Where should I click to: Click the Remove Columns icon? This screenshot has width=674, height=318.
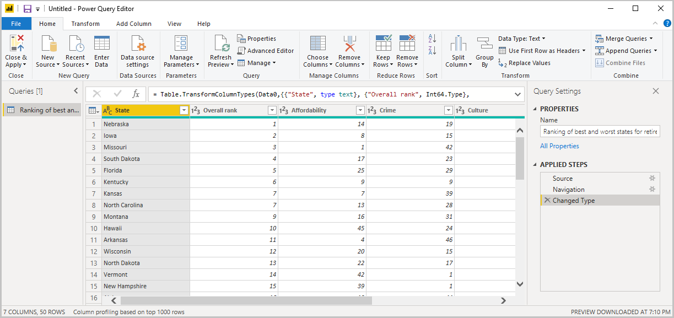(349, 44)
